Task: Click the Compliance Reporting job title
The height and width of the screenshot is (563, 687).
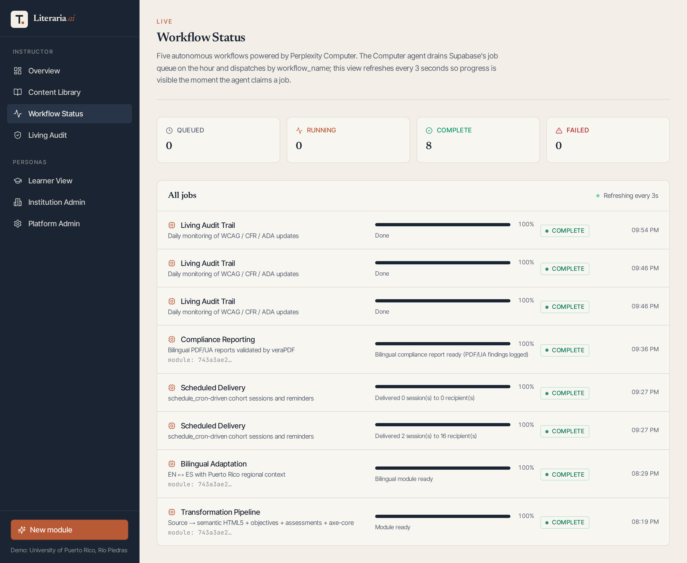Action: pyautogui.click(x=218, y=339)
